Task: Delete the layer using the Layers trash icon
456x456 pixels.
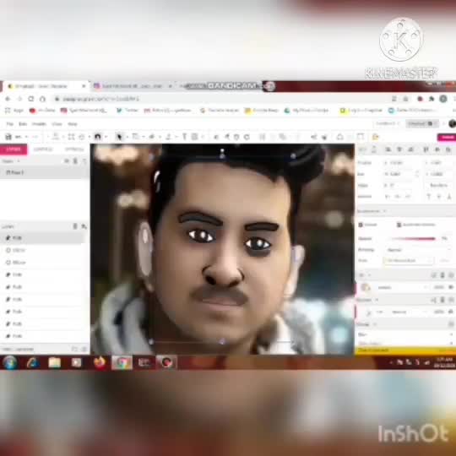Action: tap(75, 226)
